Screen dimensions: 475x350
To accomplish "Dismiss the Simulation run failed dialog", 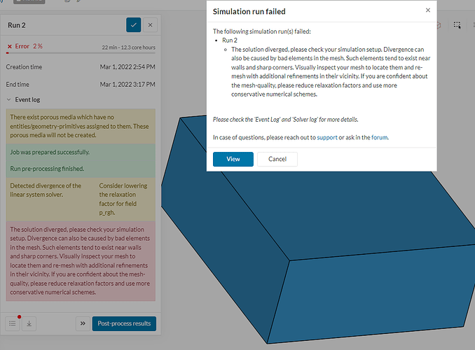I will [x=428, y=11].
